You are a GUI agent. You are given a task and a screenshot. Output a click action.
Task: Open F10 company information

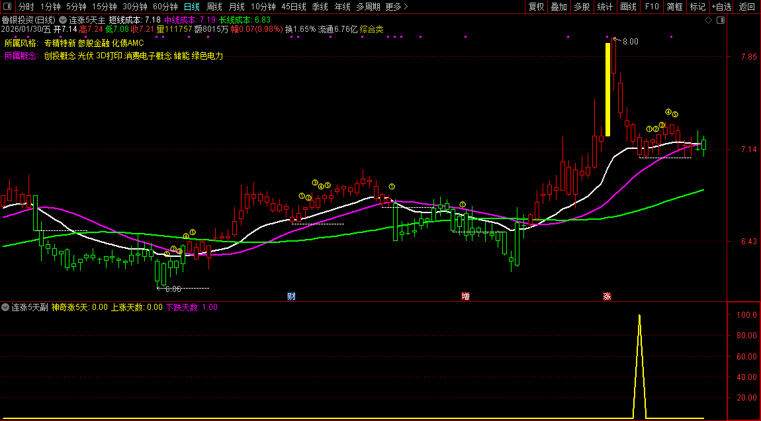point(652,7)
